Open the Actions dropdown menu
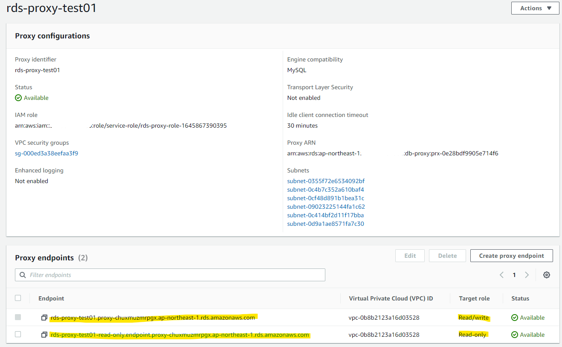The image size is (562, 347). click(535, 8)
